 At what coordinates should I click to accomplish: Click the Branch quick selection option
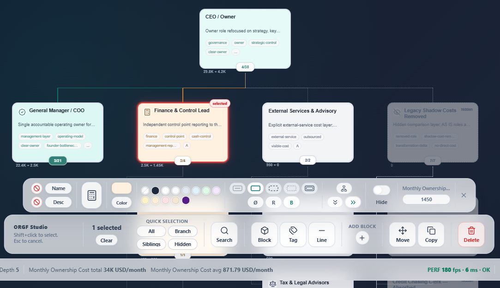[183, 231]
